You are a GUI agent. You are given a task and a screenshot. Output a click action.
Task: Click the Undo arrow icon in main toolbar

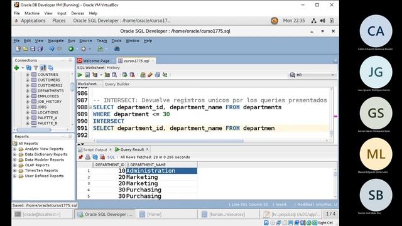(x=52, y=49)
